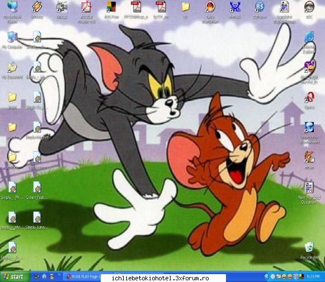Open the multicolored squares shortcut in the top row
325x282 pixels.
point(111,7)
